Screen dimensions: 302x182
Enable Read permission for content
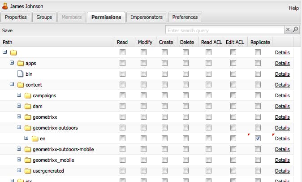[x=122, y=85]
